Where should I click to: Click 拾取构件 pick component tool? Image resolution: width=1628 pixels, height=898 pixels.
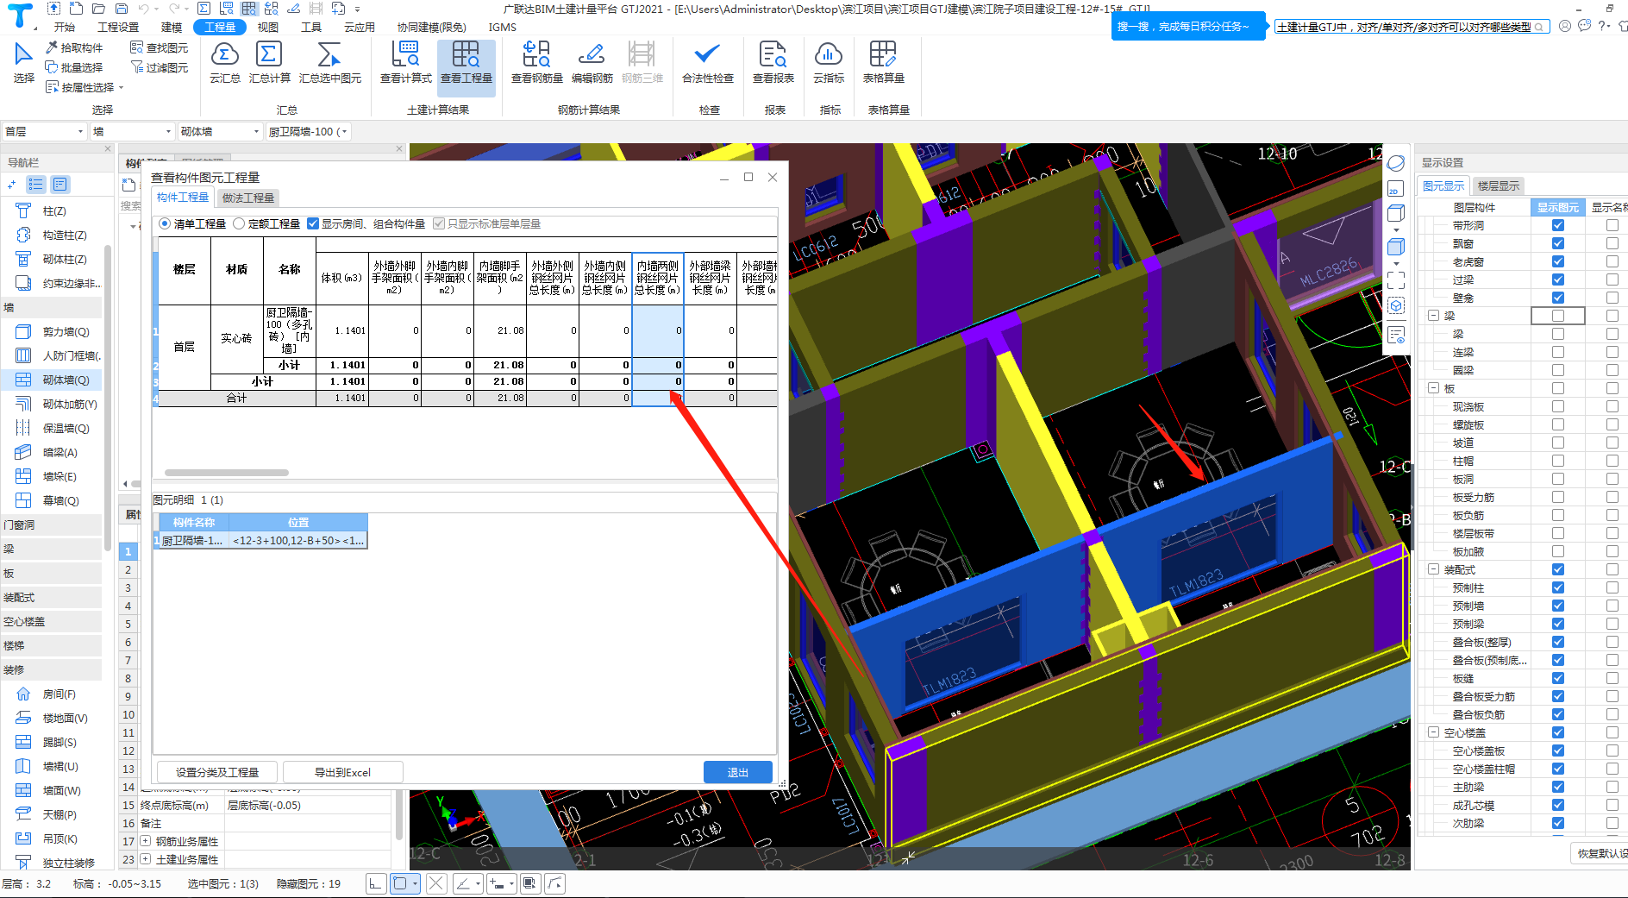tap(74, 47)
